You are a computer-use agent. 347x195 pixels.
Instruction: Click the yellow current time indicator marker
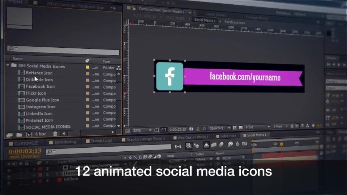tap(282, 144)
